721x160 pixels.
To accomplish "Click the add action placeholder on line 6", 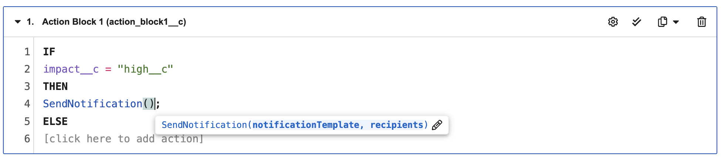I will (x=124, y=139).
